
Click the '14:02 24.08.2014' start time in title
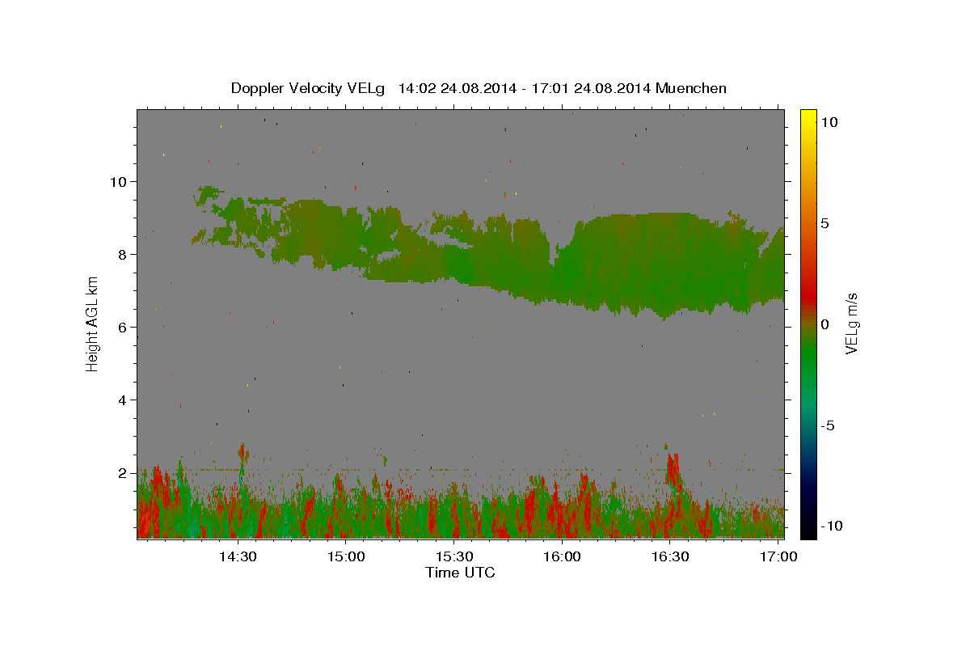458,88
